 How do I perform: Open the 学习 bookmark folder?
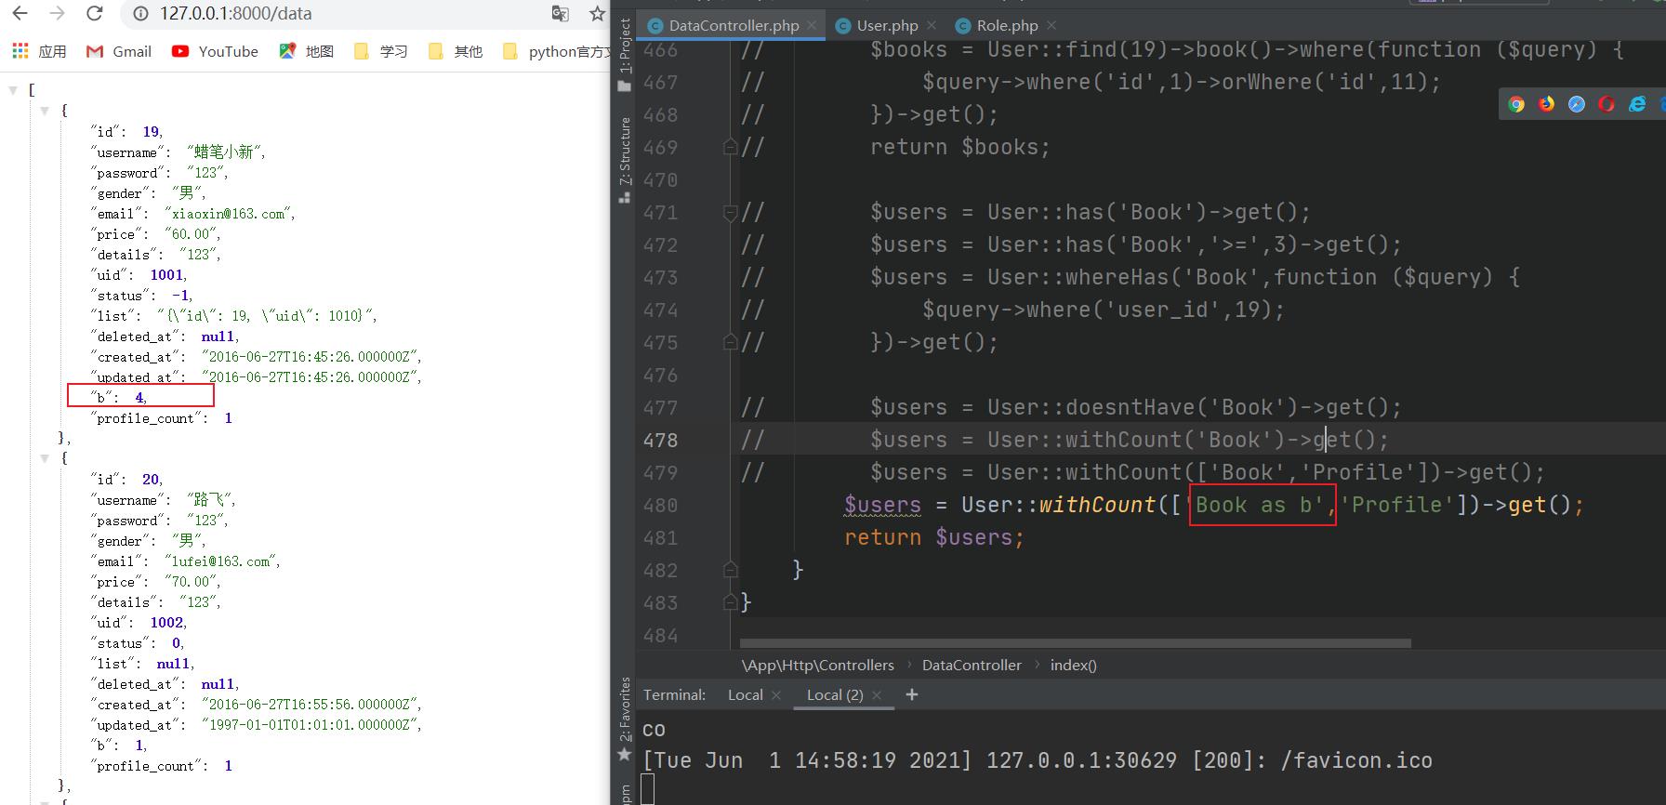[380, 51]
